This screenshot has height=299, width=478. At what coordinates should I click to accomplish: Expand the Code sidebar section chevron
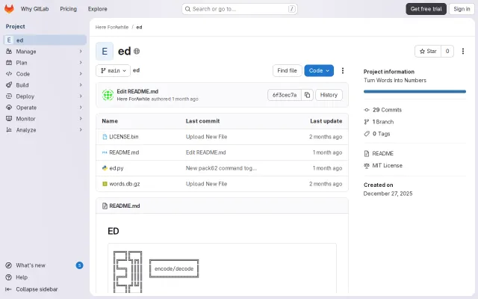81,74
